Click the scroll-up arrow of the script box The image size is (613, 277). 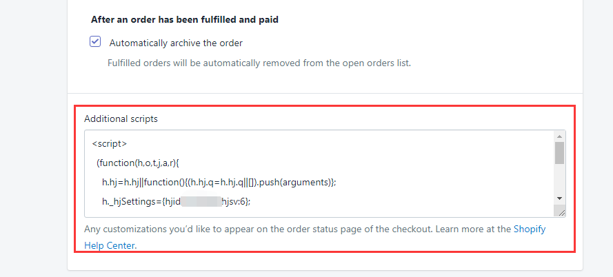click(x=559, y=136)
